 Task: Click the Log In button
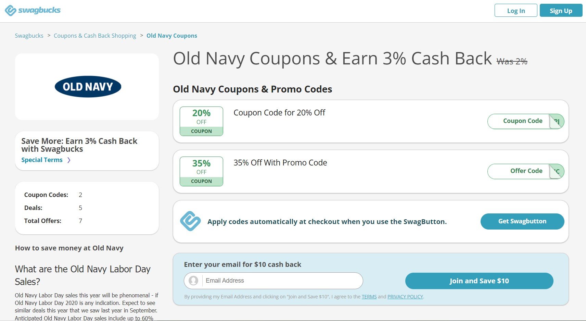point(516,11)
